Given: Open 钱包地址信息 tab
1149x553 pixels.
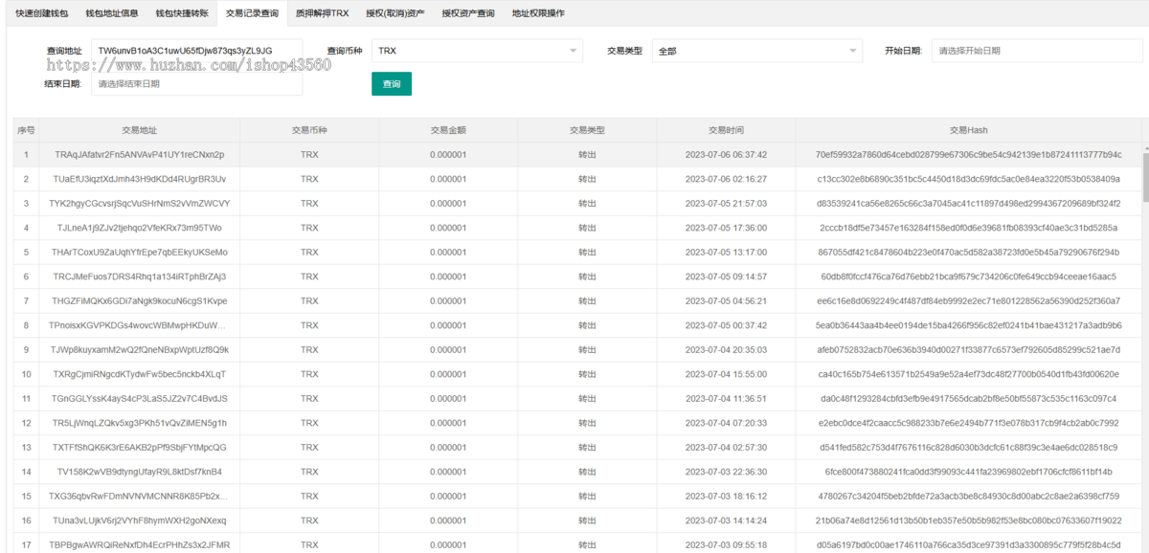Looking at the screenshot, I should pyautogui.click(x=112, y=13).
